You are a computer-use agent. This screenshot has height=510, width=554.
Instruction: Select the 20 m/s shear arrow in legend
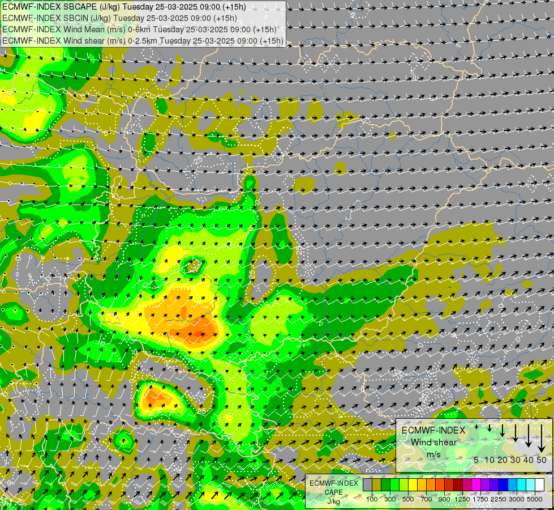tap(503, 430)
